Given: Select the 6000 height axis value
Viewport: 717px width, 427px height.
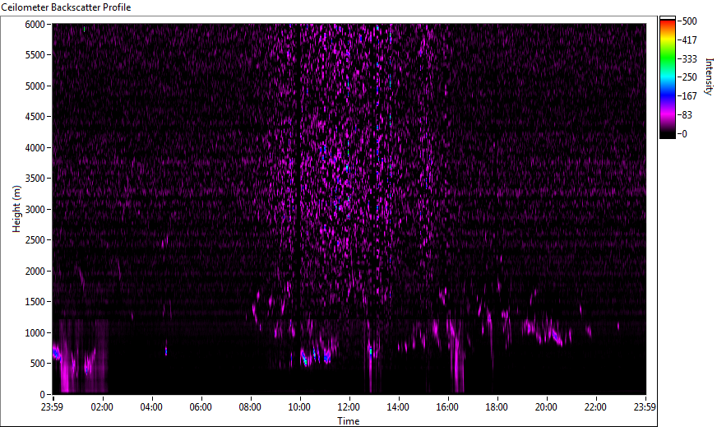Looking at the screenshot, I should pos(35,24).
